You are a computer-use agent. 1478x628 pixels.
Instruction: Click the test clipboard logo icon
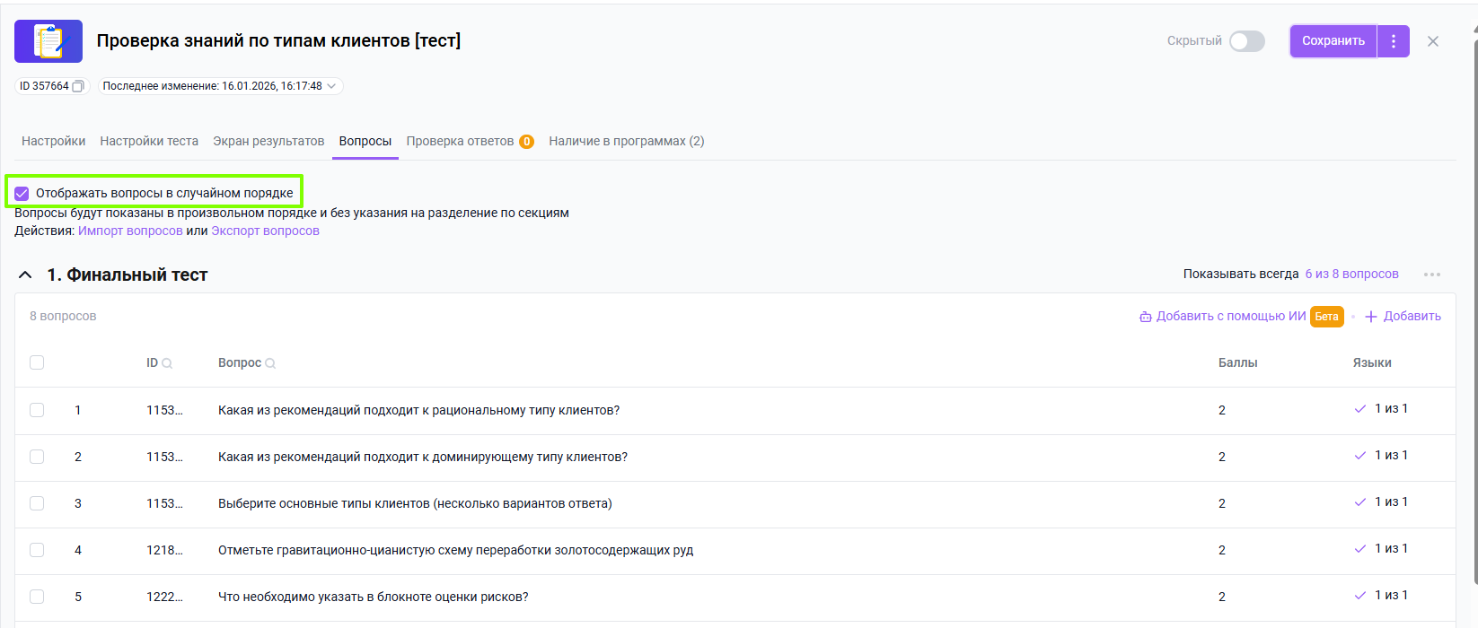pyautogui.click(x=48, y=41)
